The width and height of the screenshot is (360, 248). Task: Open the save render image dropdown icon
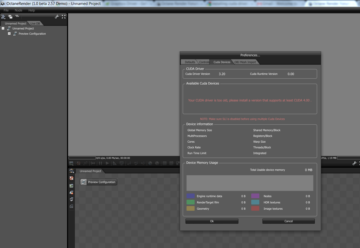[x=71, y=164]
